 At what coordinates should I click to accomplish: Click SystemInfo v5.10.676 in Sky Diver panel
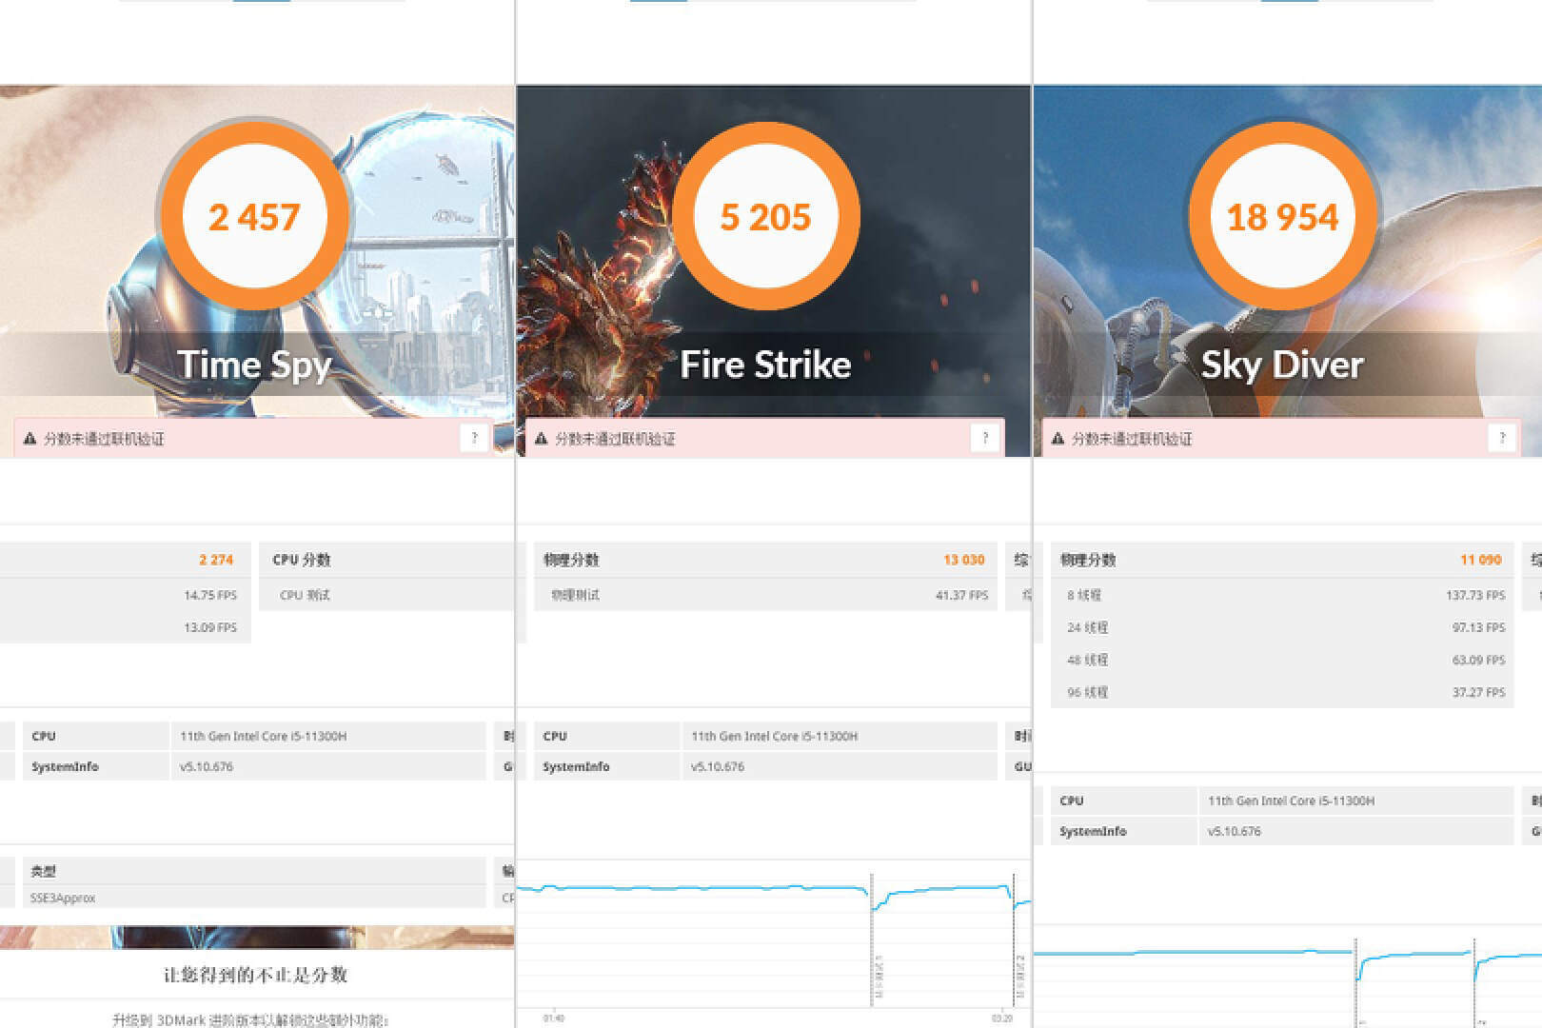point(1234,831)
